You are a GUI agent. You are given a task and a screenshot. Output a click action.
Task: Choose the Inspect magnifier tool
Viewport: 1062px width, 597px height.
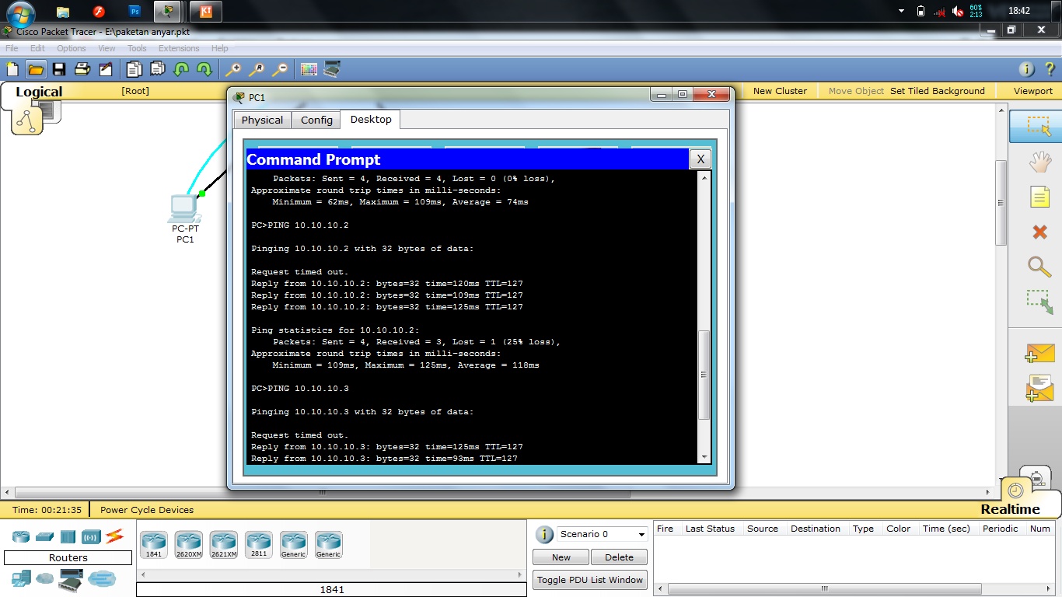point(1039,267)
